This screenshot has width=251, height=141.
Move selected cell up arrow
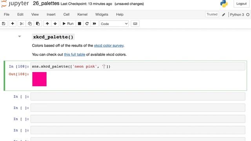pos(47,23)
